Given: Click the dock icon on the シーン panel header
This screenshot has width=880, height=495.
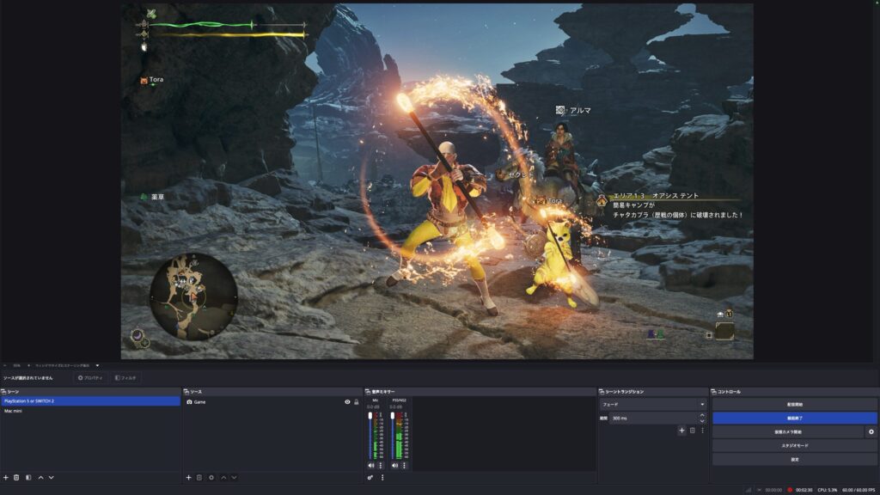Looking at the screenshot, I should (3, 392).
